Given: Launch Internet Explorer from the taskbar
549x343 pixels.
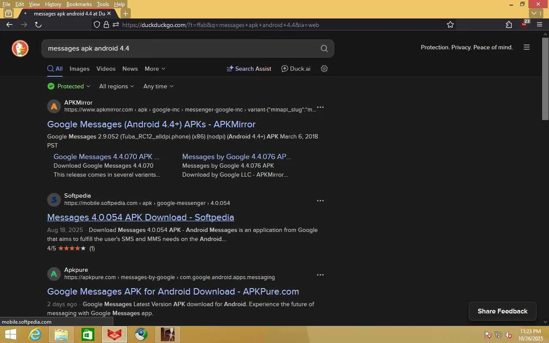Looking at the screenshot, I should (x=34, y=334).
